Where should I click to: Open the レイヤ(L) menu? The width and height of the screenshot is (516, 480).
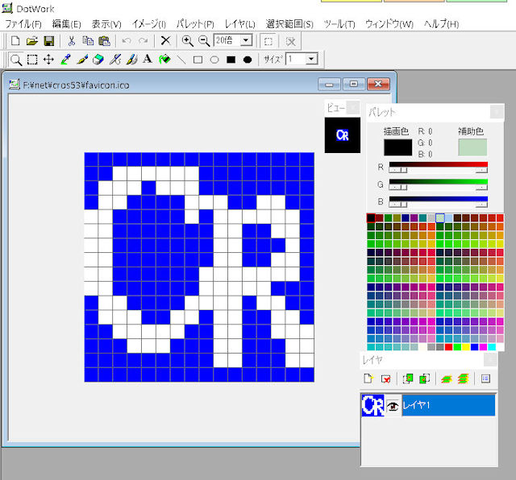pyautogui.click(x=239, y=24)
